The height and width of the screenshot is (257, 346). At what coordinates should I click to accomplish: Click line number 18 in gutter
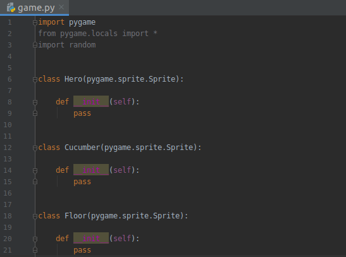8,216
